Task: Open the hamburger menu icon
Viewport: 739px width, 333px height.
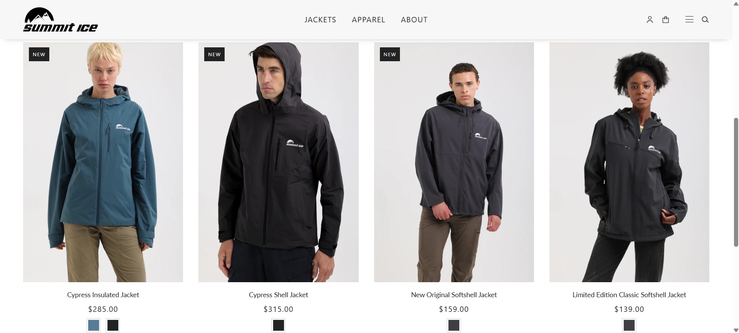Action: (689, 20)
